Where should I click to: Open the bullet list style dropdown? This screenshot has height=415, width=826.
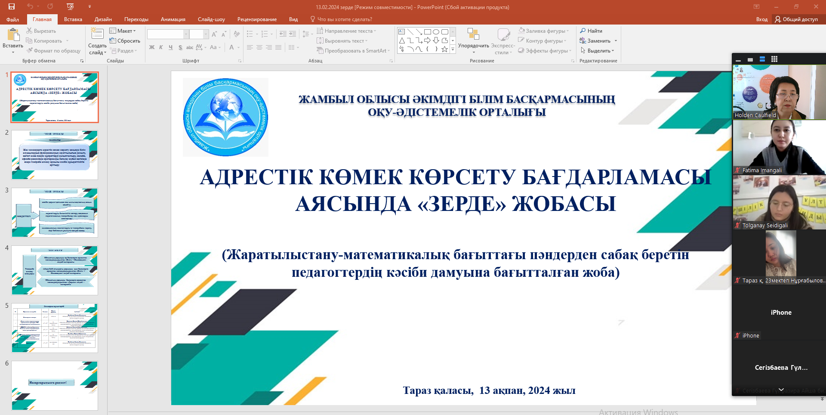click(x=257, y=34)
